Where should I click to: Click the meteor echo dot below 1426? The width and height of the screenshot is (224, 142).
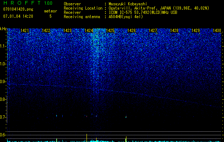pos(126,117)
